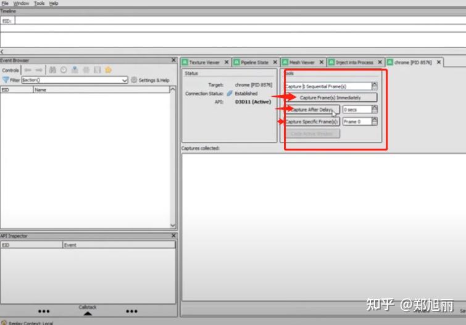Image resolution: width=466 pixels, height=325 pixels.
Task: Click the API Inspector EID column header
Action: tap(31, 245)
